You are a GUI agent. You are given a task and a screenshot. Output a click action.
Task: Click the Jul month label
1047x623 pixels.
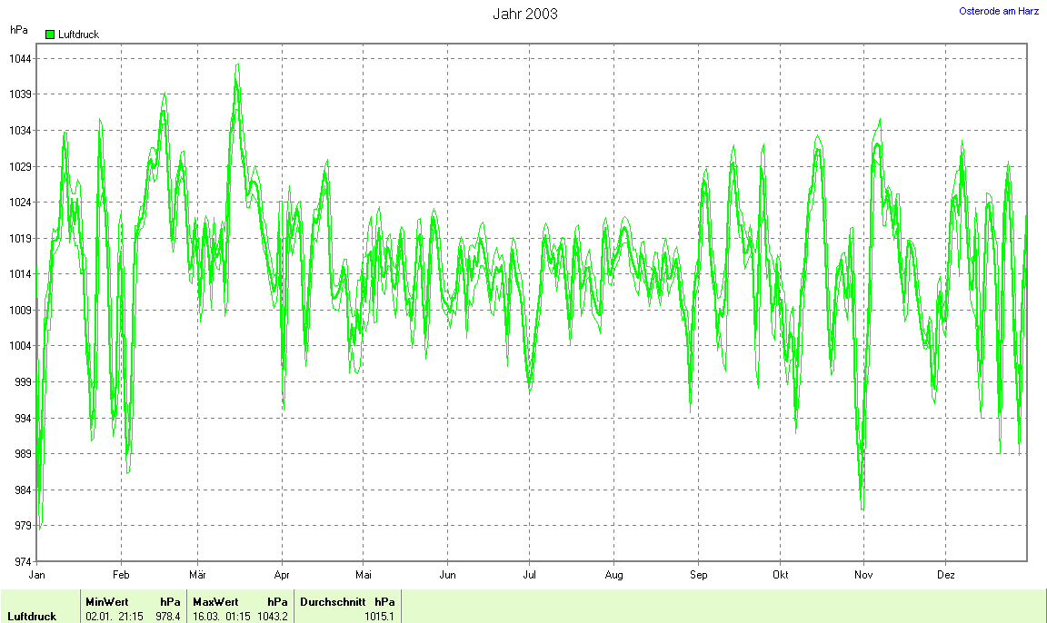(529, 575)
